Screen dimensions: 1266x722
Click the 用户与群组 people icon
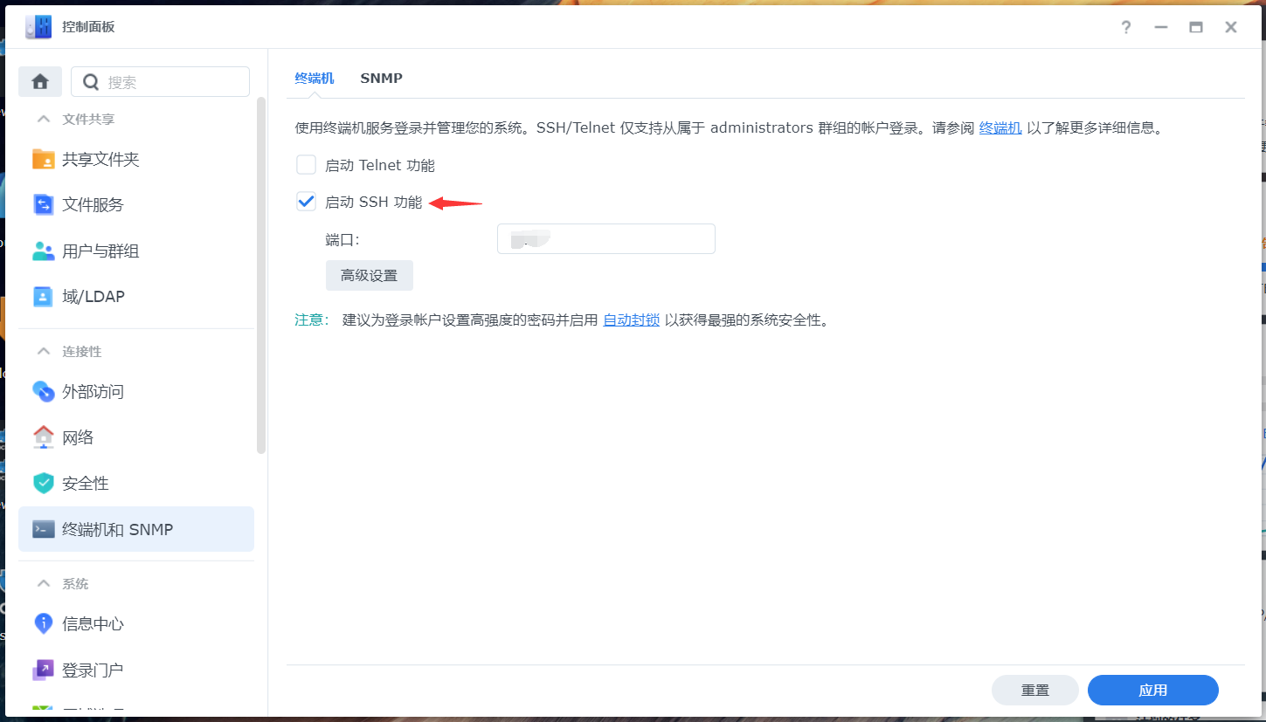click(x=43, y=251)
